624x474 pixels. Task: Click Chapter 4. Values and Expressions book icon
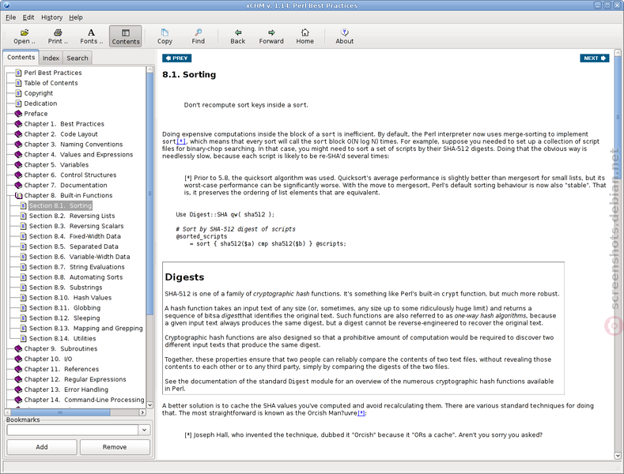click(x=18, y=154)
